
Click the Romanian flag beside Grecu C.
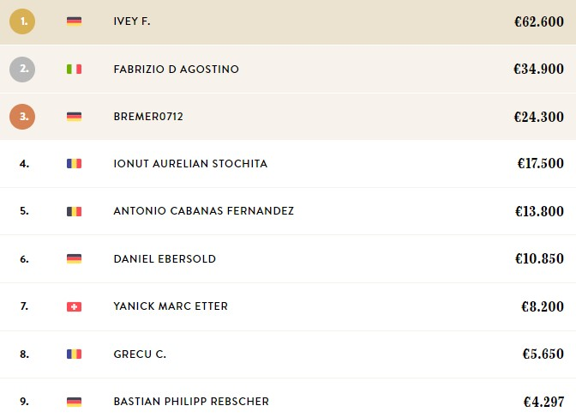[x=74, y=354]
